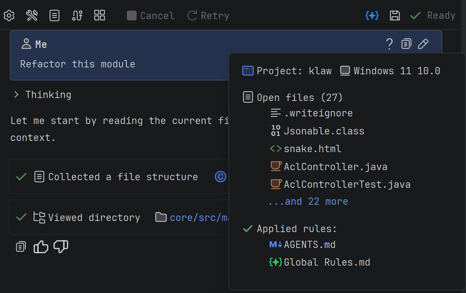Open the help question mark on the message
This screenshot has height=293, width=466.
tap(389, 44)
